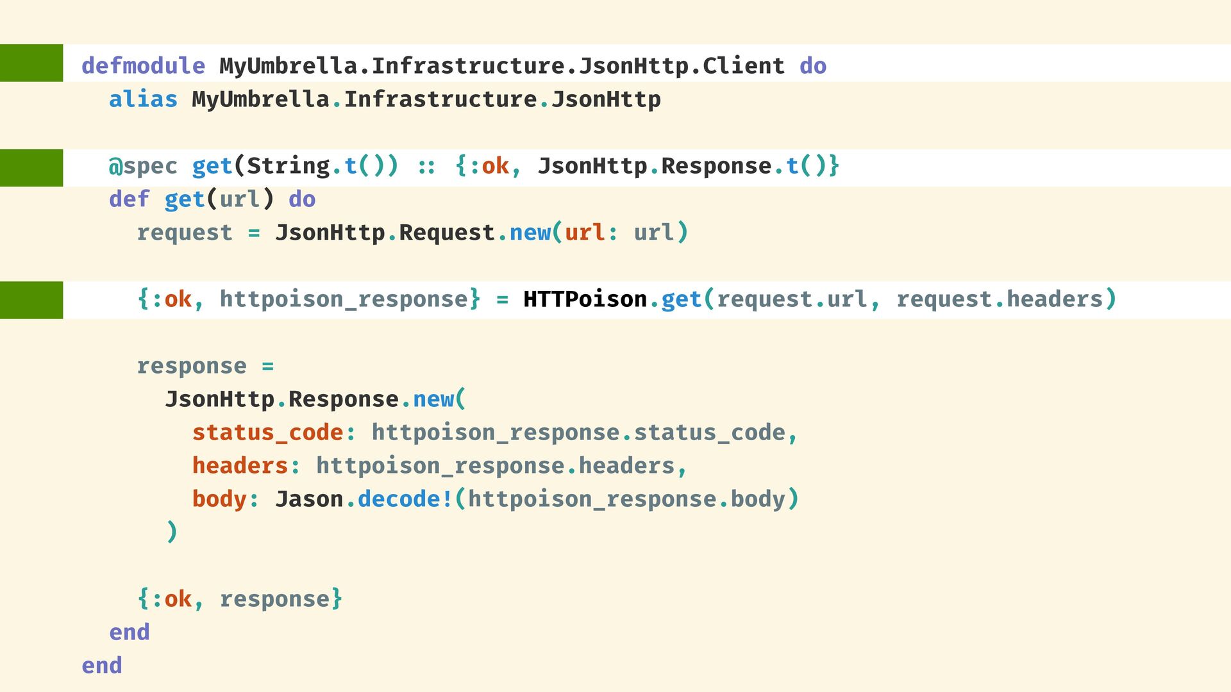The height and width of the screenshot is (692, 1231).
Task: Click 'httpoison_response.status_code' value
Action: click(578, 432)
